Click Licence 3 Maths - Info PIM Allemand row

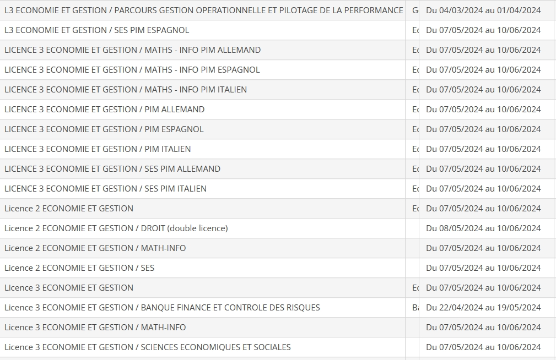tap(277, 50)
